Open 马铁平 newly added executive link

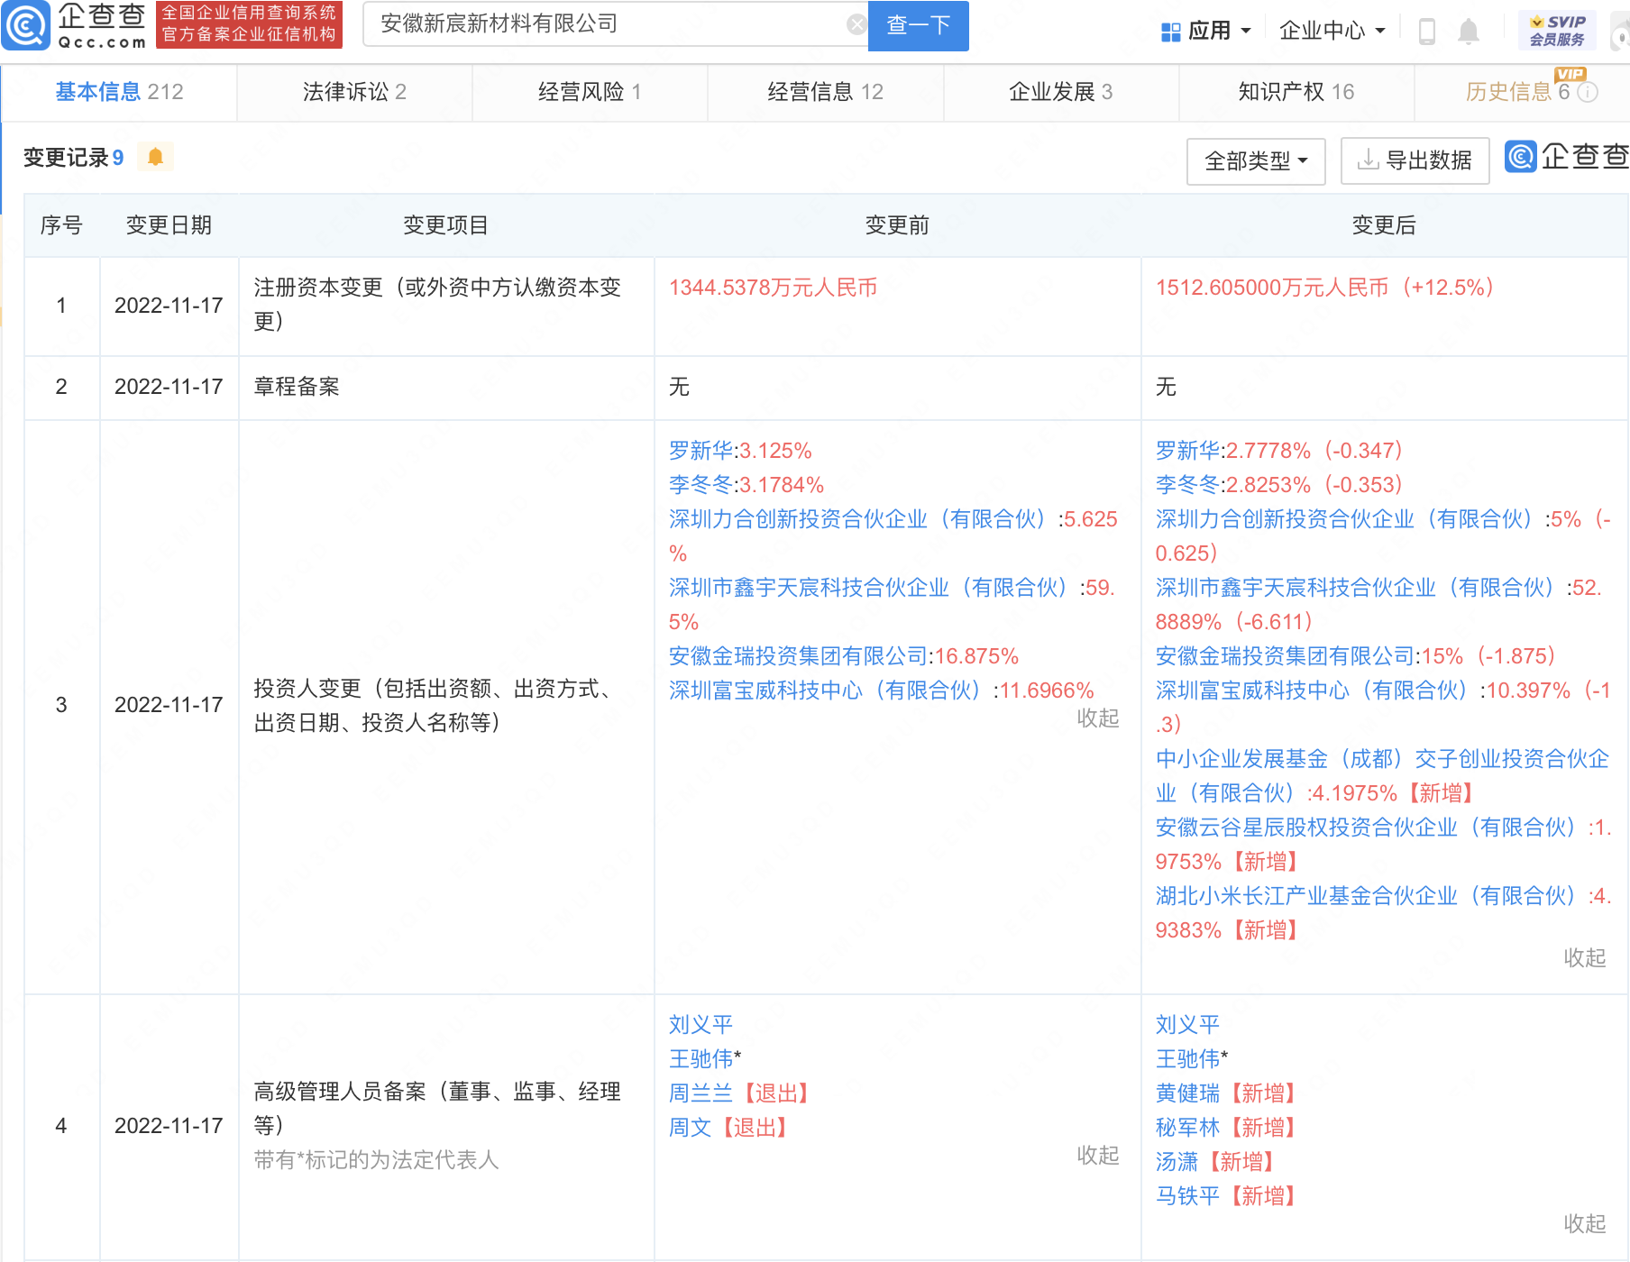(1188, 1196)
